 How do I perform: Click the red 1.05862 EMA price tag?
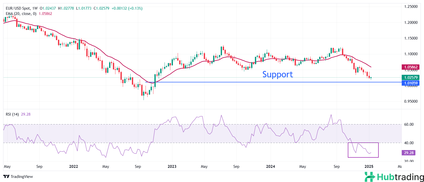click(410, 67)
